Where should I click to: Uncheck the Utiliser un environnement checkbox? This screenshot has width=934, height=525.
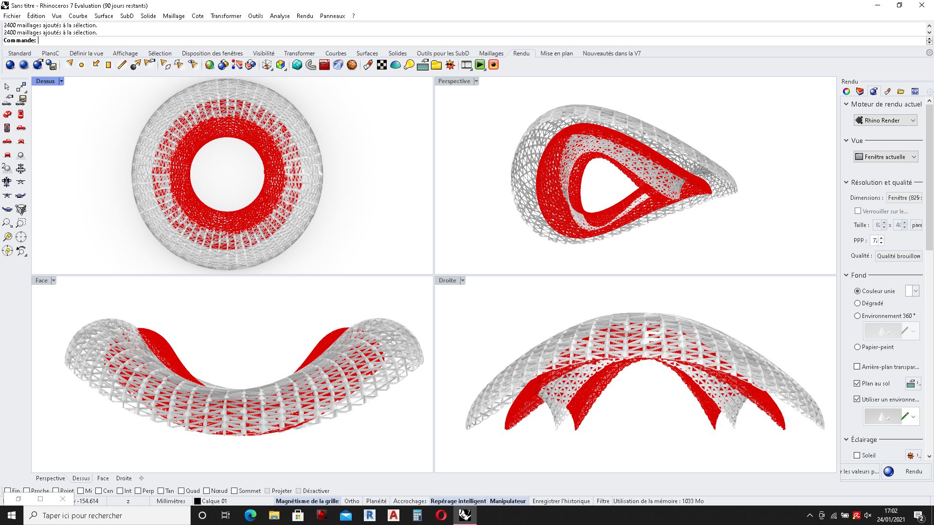(857, 400)
